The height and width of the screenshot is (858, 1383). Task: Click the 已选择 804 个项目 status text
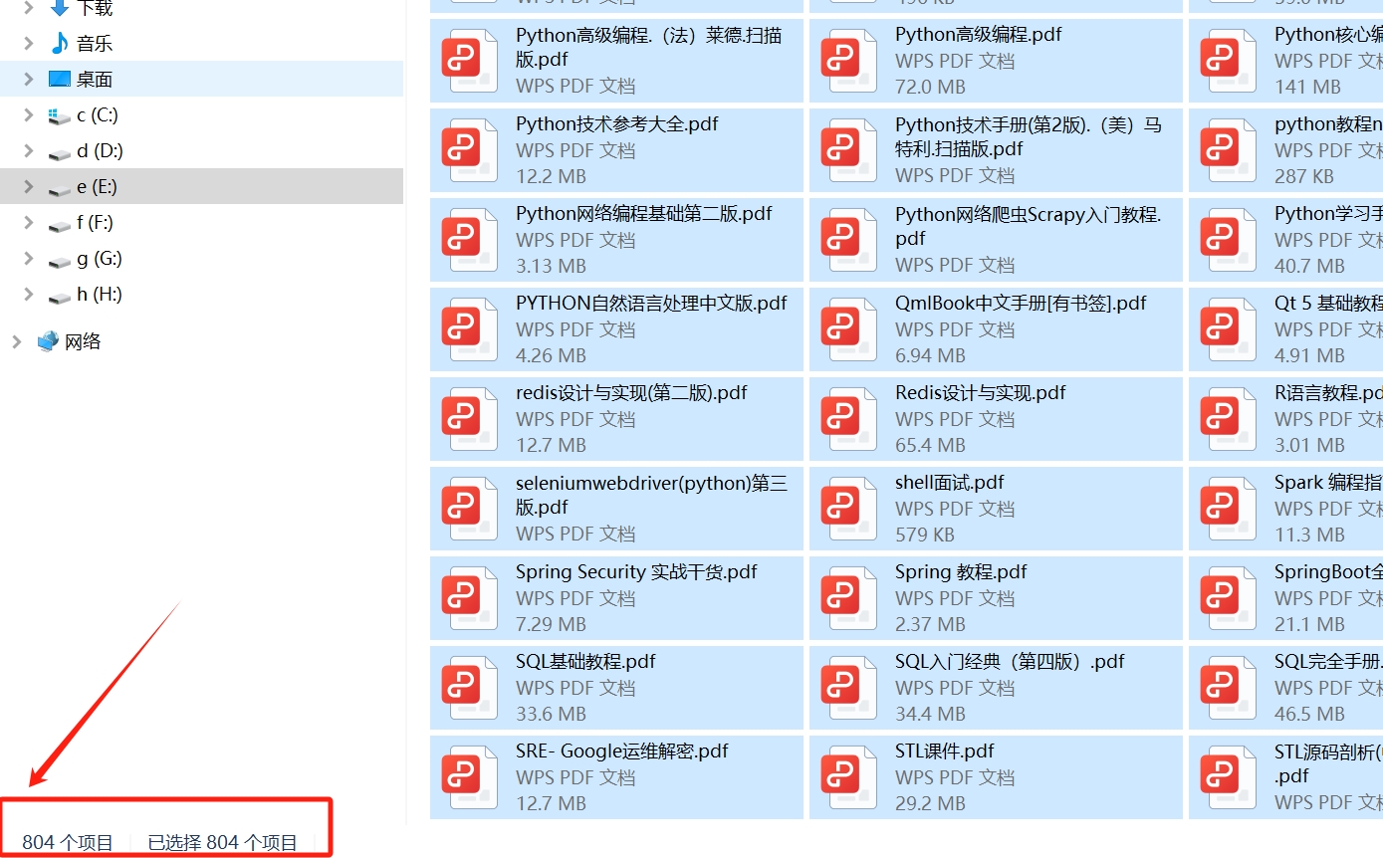tap(223, 842)
